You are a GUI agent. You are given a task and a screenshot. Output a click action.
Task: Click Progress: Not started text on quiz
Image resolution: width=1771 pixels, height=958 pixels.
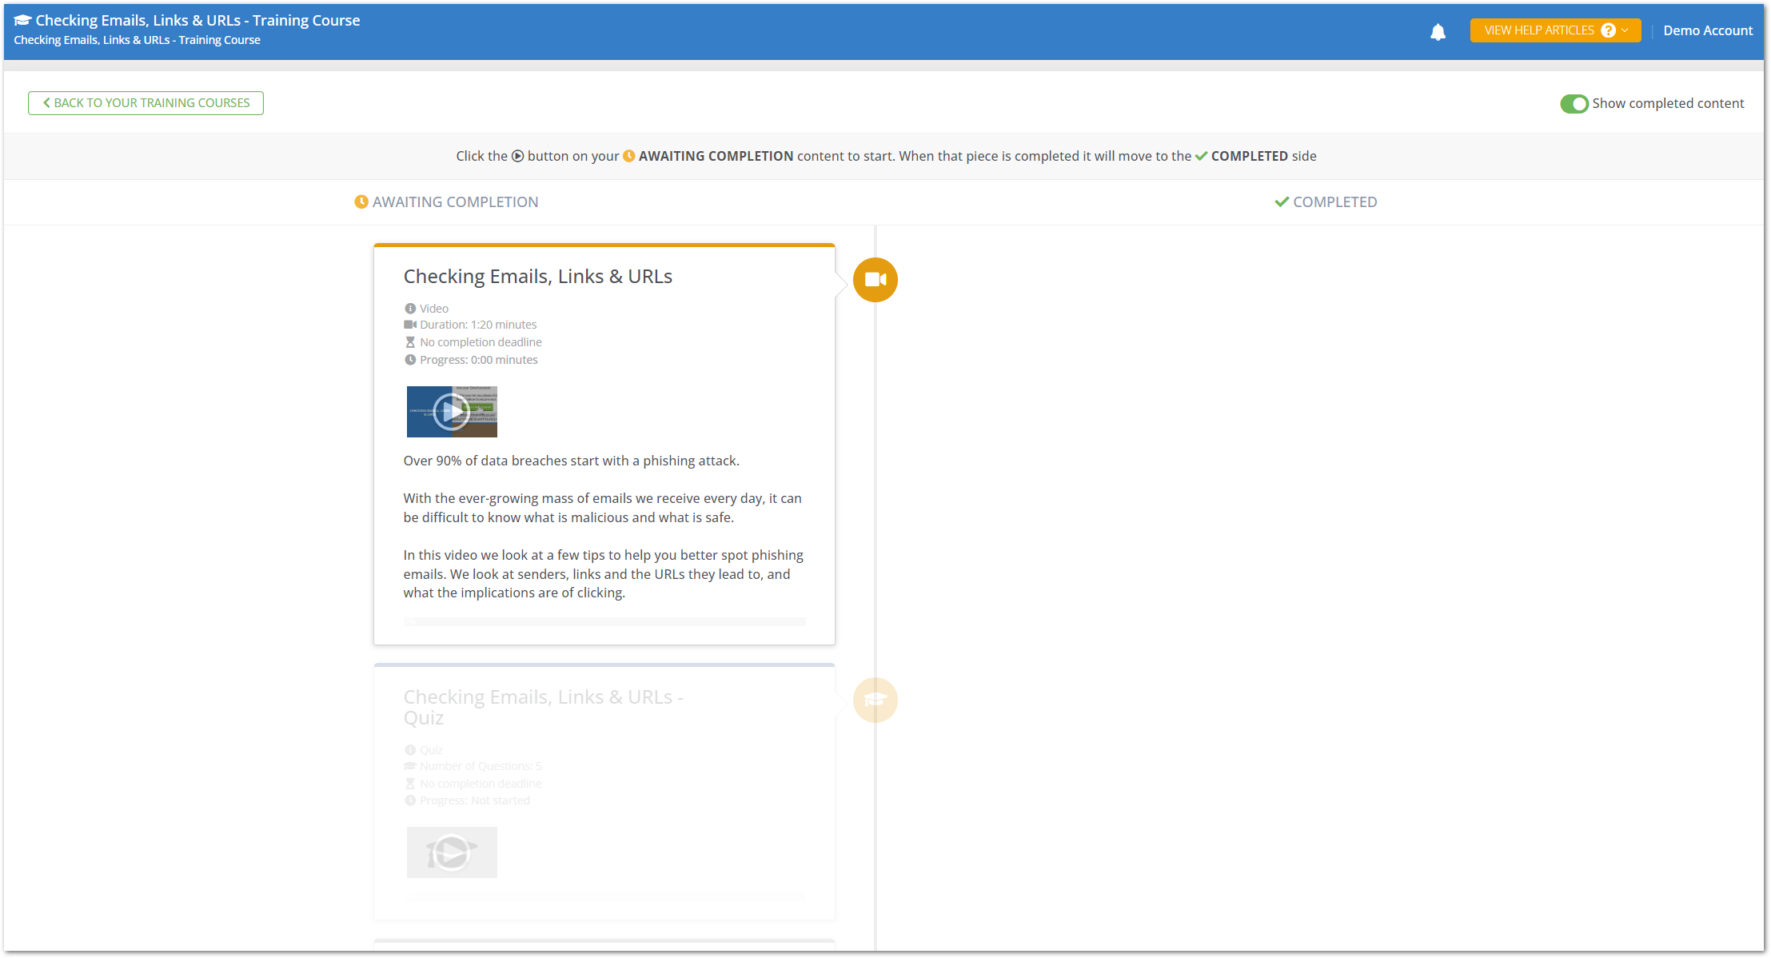click(x=475, y=800)
